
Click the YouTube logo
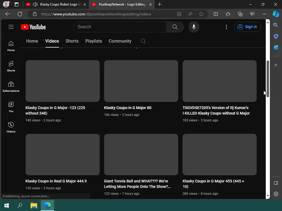pyautogui.click(x=33, y=27)
